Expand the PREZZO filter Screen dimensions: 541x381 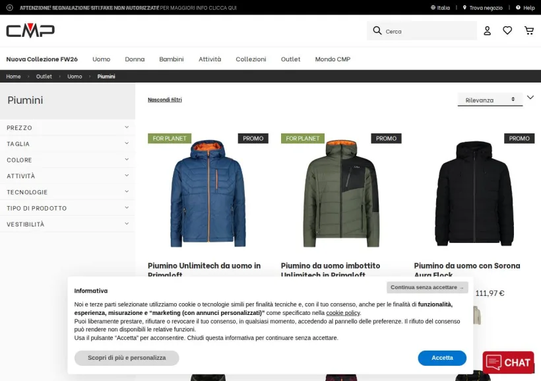point(67,127)
